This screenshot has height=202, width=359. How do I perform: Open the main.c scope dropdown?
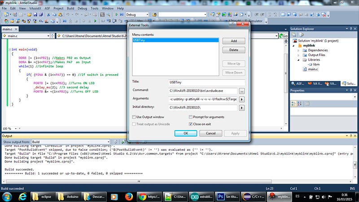point(48,36)
